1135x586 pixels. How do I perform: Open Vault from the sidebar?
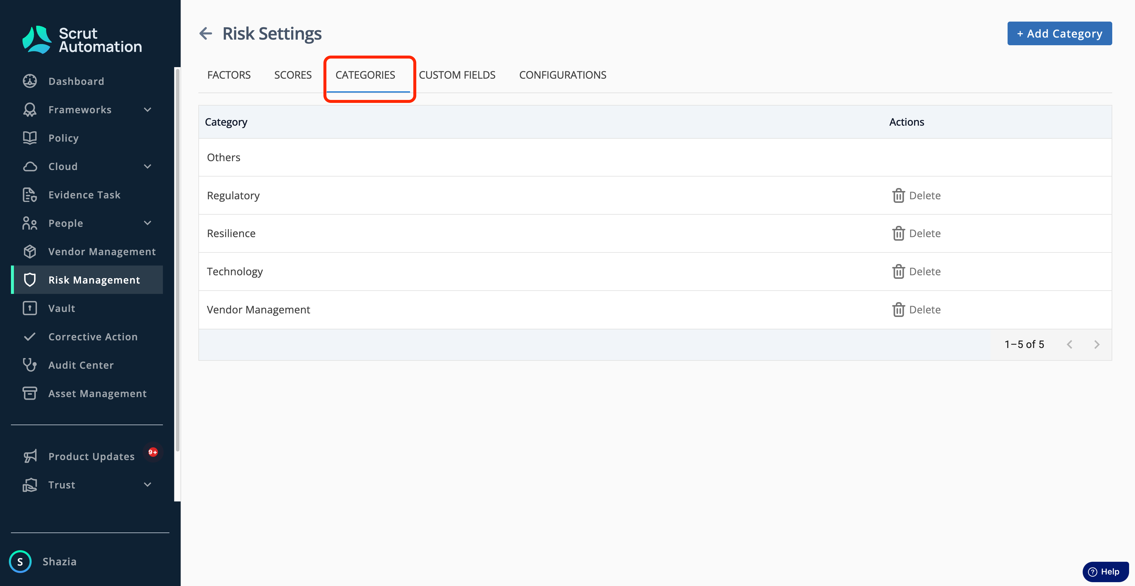[x=87, y=308]
